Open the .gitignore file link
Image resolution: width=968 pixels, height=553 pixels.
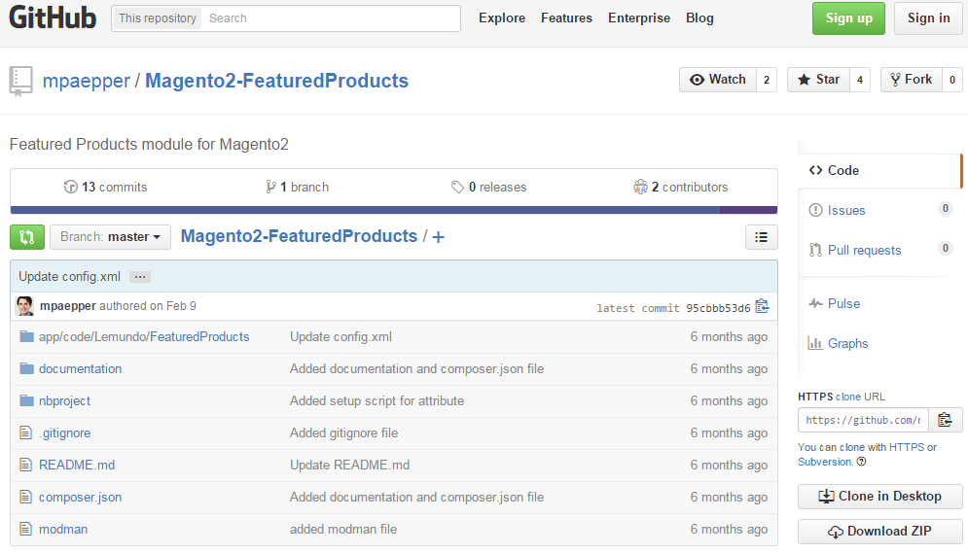tap(65, 432)
